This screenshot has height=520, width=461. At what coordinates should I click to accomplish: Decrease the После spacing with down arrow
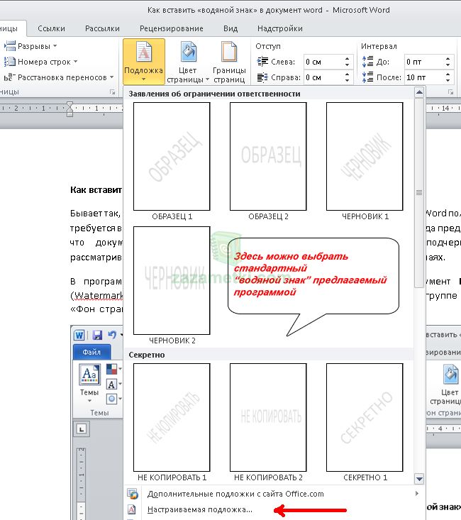pyautogui.click(x=448, y=81)
